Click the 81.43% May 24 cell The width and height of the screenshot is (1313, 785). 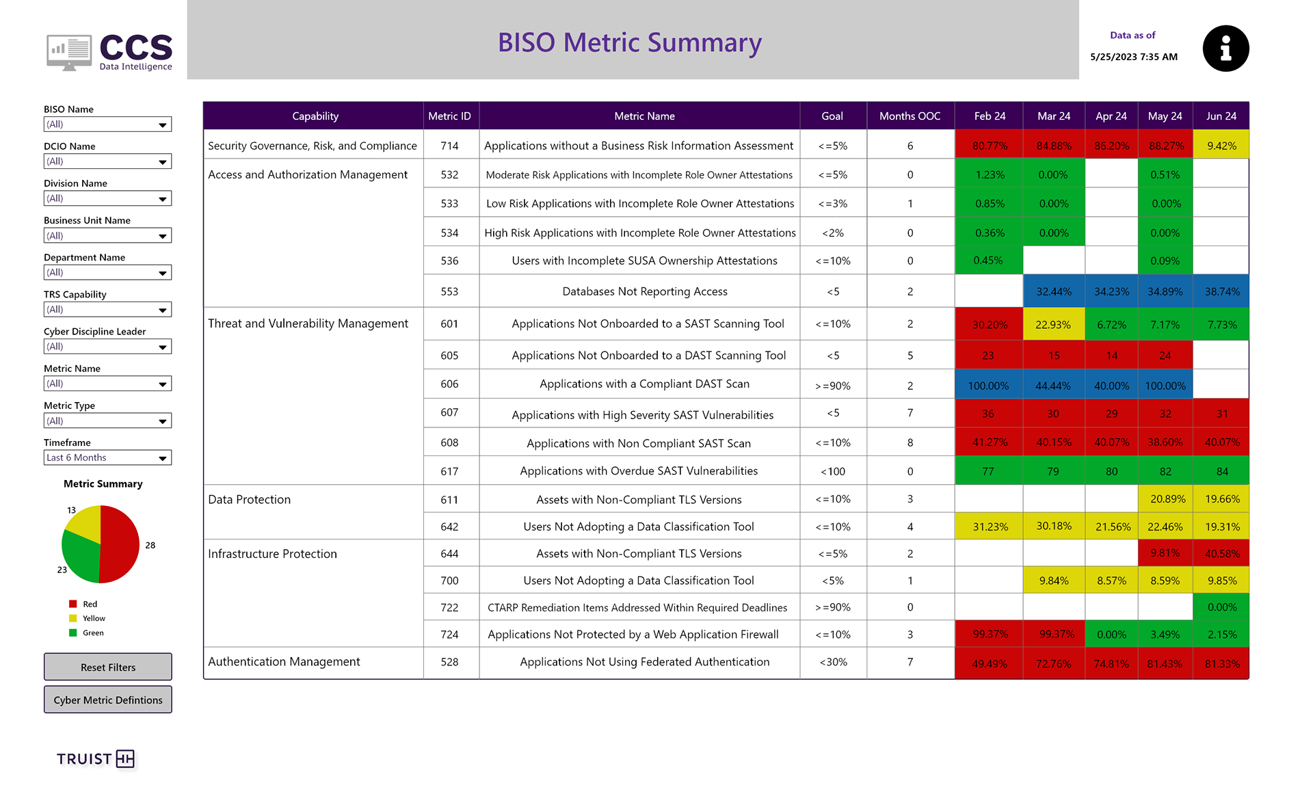[x=1165, y=663]
